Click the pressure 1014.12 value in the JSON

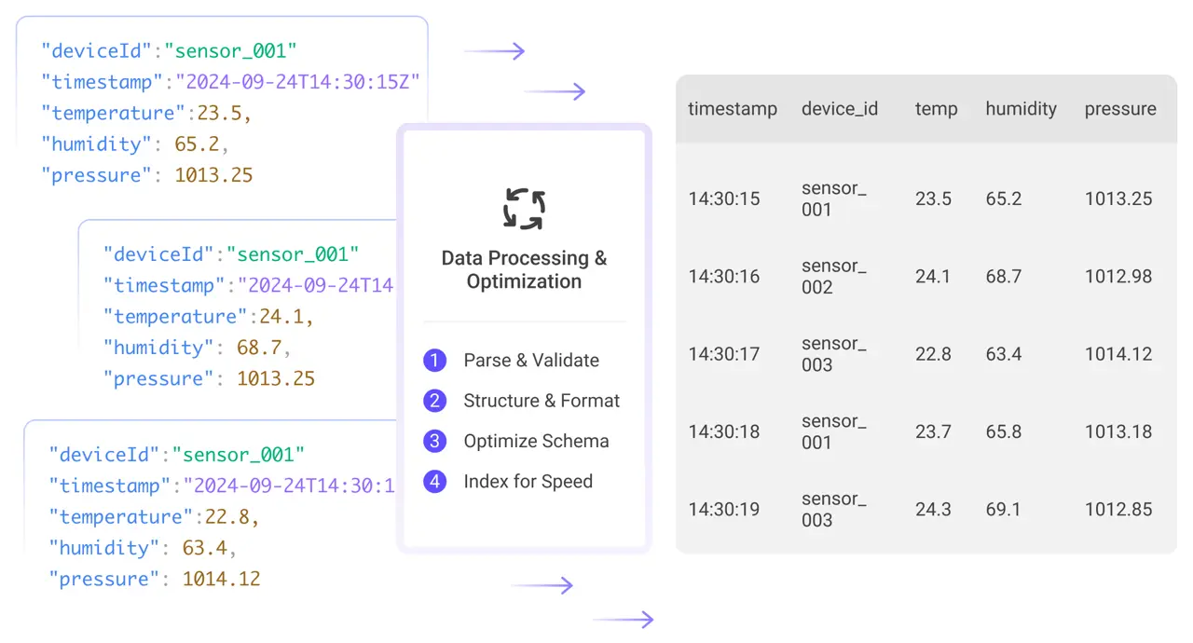(x=221, y=580)
